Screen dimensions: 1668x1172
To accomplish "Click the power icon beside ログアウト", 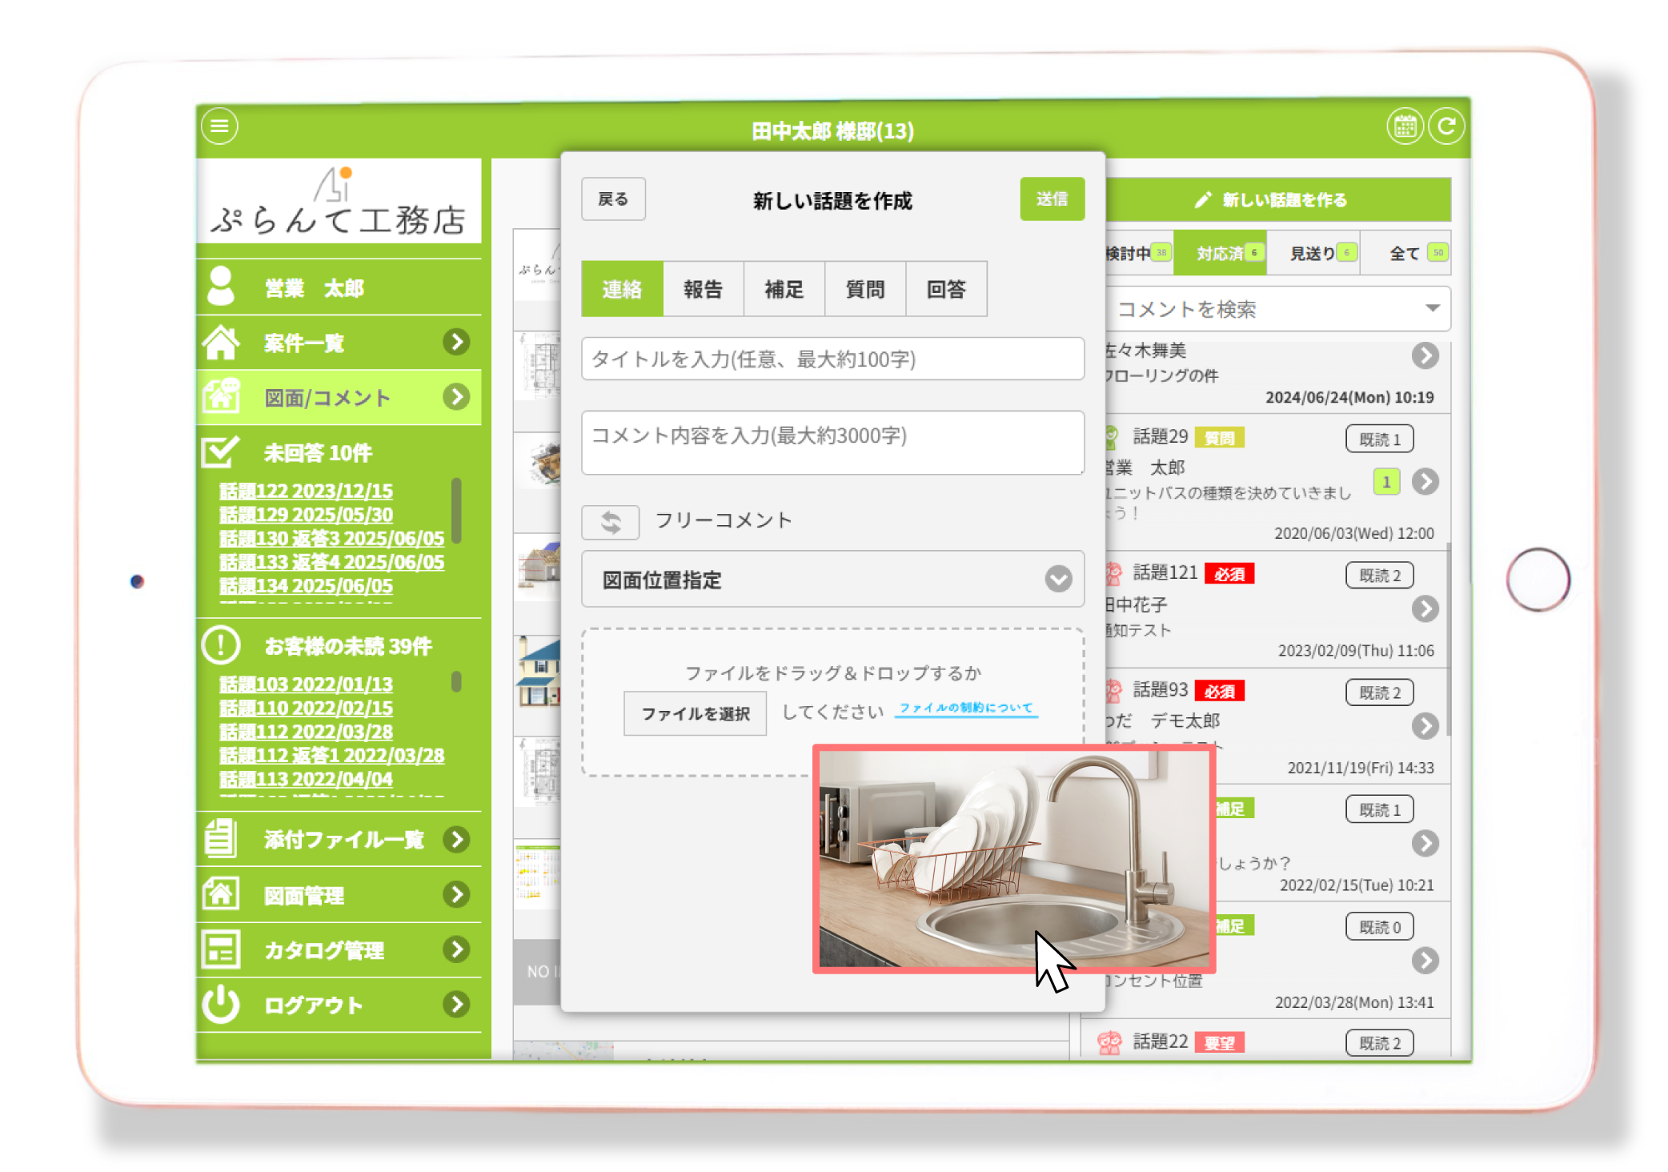I will 221,1004.
